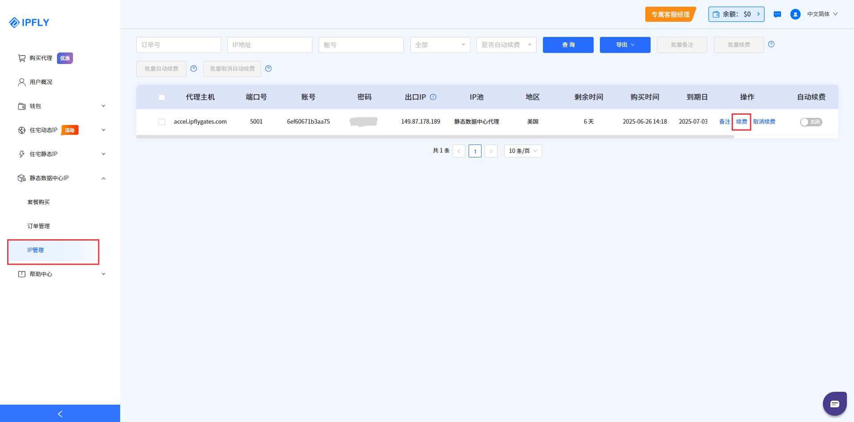Click the IPFLY logo
Viewport: 854px width, 422px height.
29,22
